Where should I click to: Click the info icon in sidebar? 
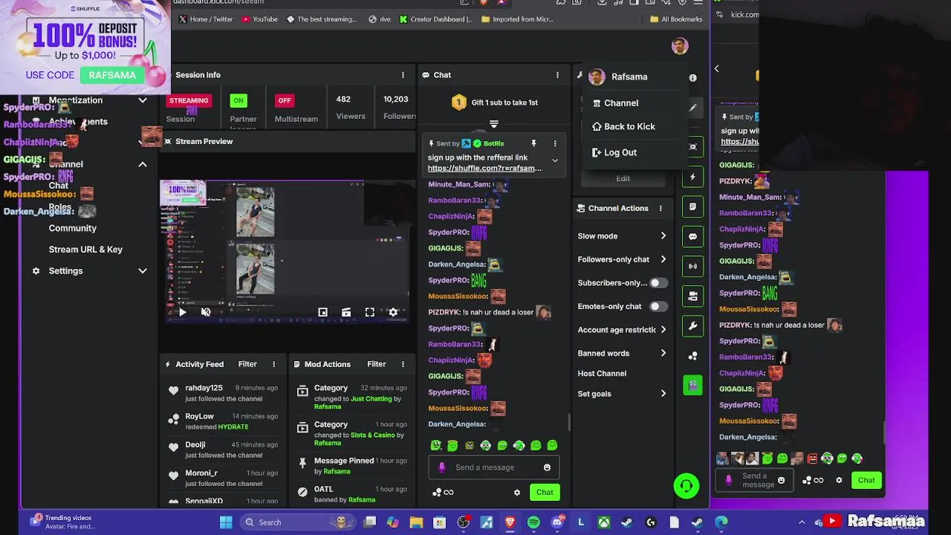click(x=692, y=78)
